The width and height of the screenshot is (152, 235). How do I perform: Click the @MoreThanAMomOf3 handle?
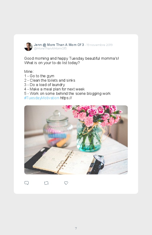click(x=50, y=48)
